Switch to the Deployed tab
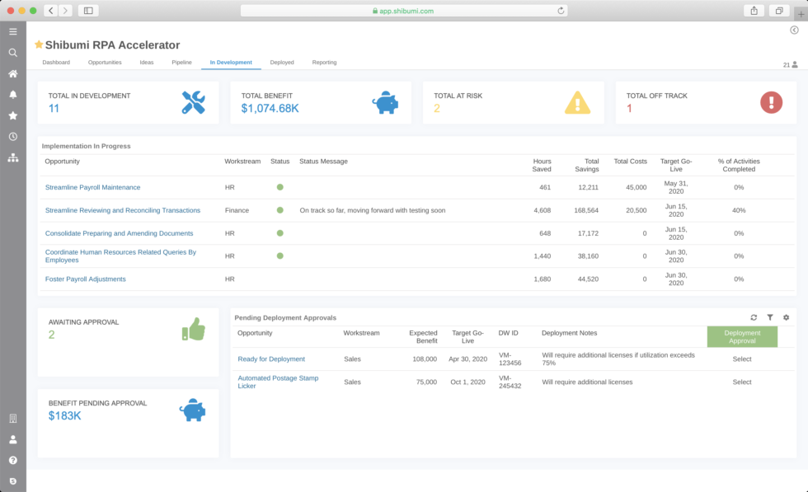Viewport: 808px width, 492px height. click(282, 62)
